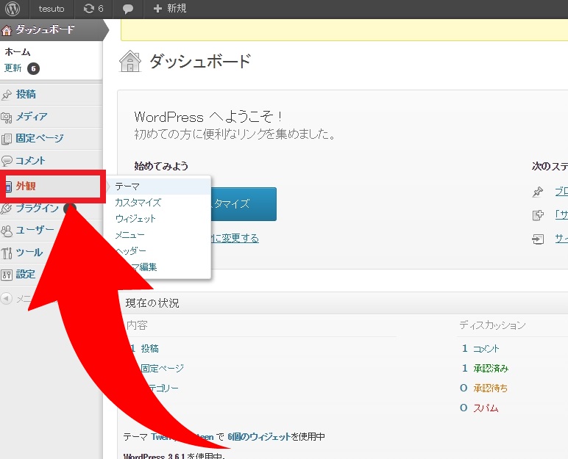Collapse the sidebar menu with arrow button
Viewport: 568px width, 459px height.
pos(7,298)
